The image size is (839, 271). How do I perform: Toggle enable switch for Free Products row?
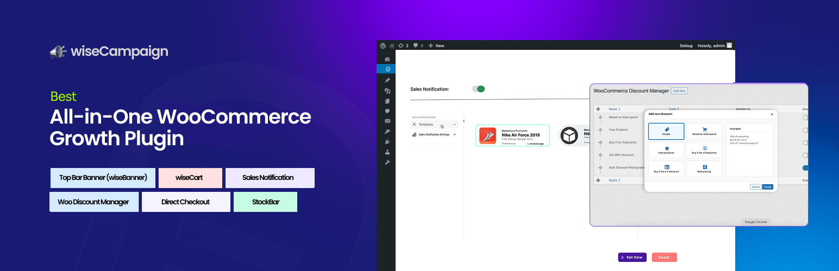[x=805, y=130]
